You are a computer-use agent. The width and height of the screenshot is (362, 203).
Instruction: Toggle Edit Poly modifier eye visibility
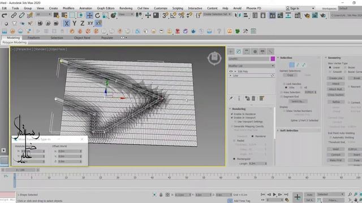pos(231,72)
